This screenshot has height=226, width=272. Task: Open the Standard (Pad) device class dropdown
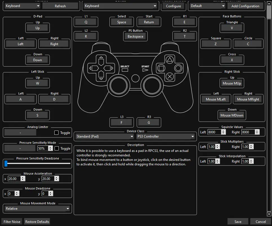tap(105, 136)
